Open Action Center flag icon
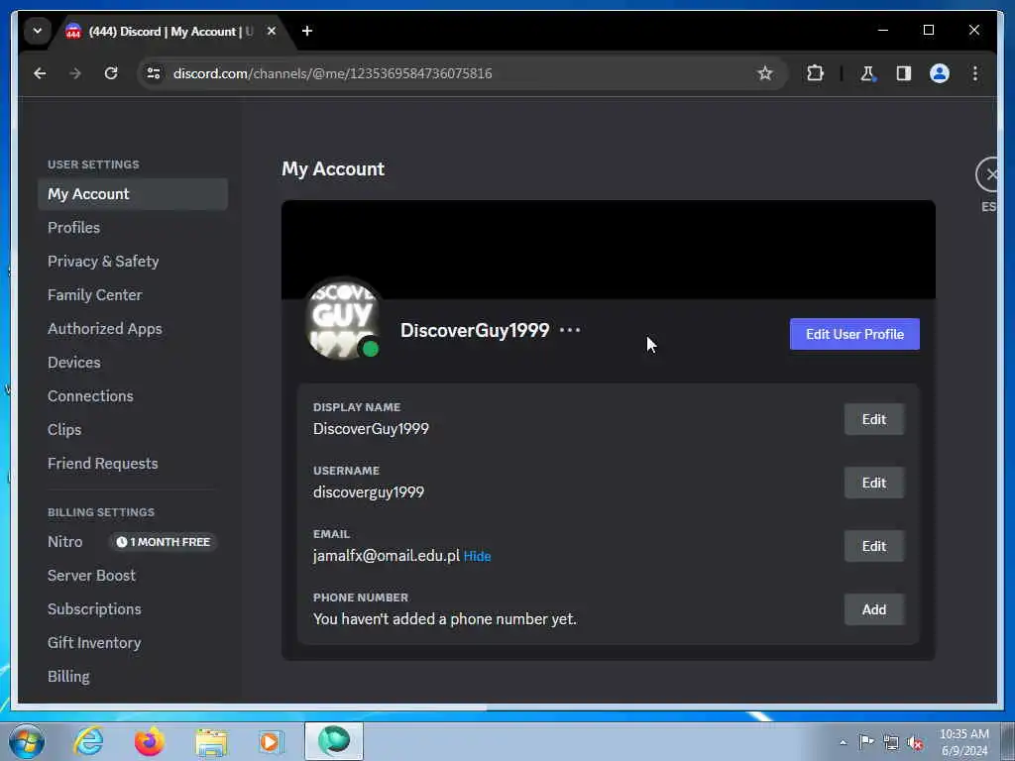 point(866,742)
